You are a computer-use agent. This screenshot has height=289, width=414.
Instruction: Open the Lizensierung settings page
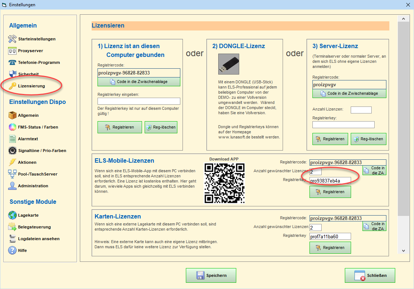click(31, 86)
